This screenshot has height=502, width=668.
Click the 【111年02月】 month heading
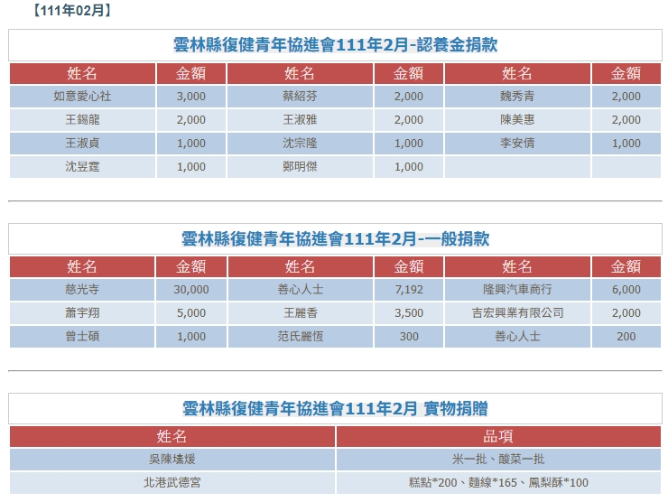tap(70, 11)
